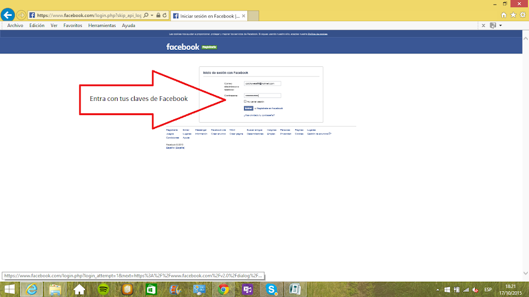Open Google Chrome from the taskbar
Image resolution: width=529 pixels, height=297 pixels.
point(223,289)
